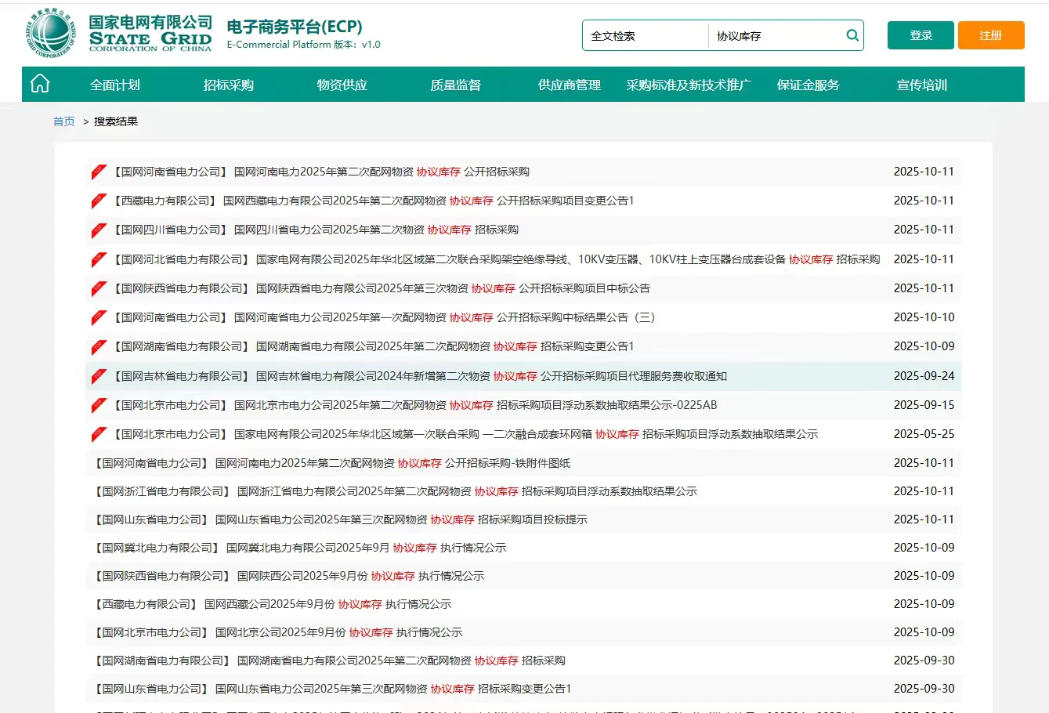Click the red flag icon on the 国网吉林省电力公司 notice
The width and height of the screenshot is (1049, 713).
(x=98, y=375)
